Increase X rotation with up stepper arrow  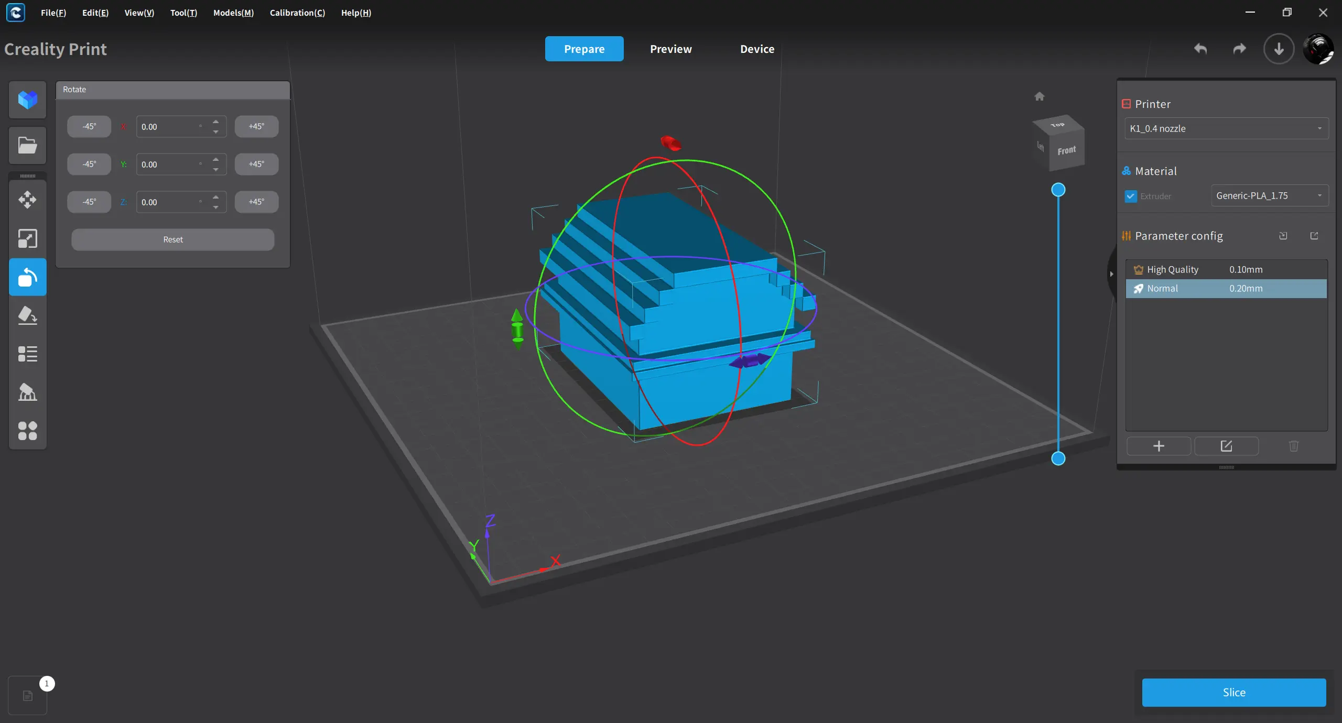pyautogui.click(x=215, y=122)
